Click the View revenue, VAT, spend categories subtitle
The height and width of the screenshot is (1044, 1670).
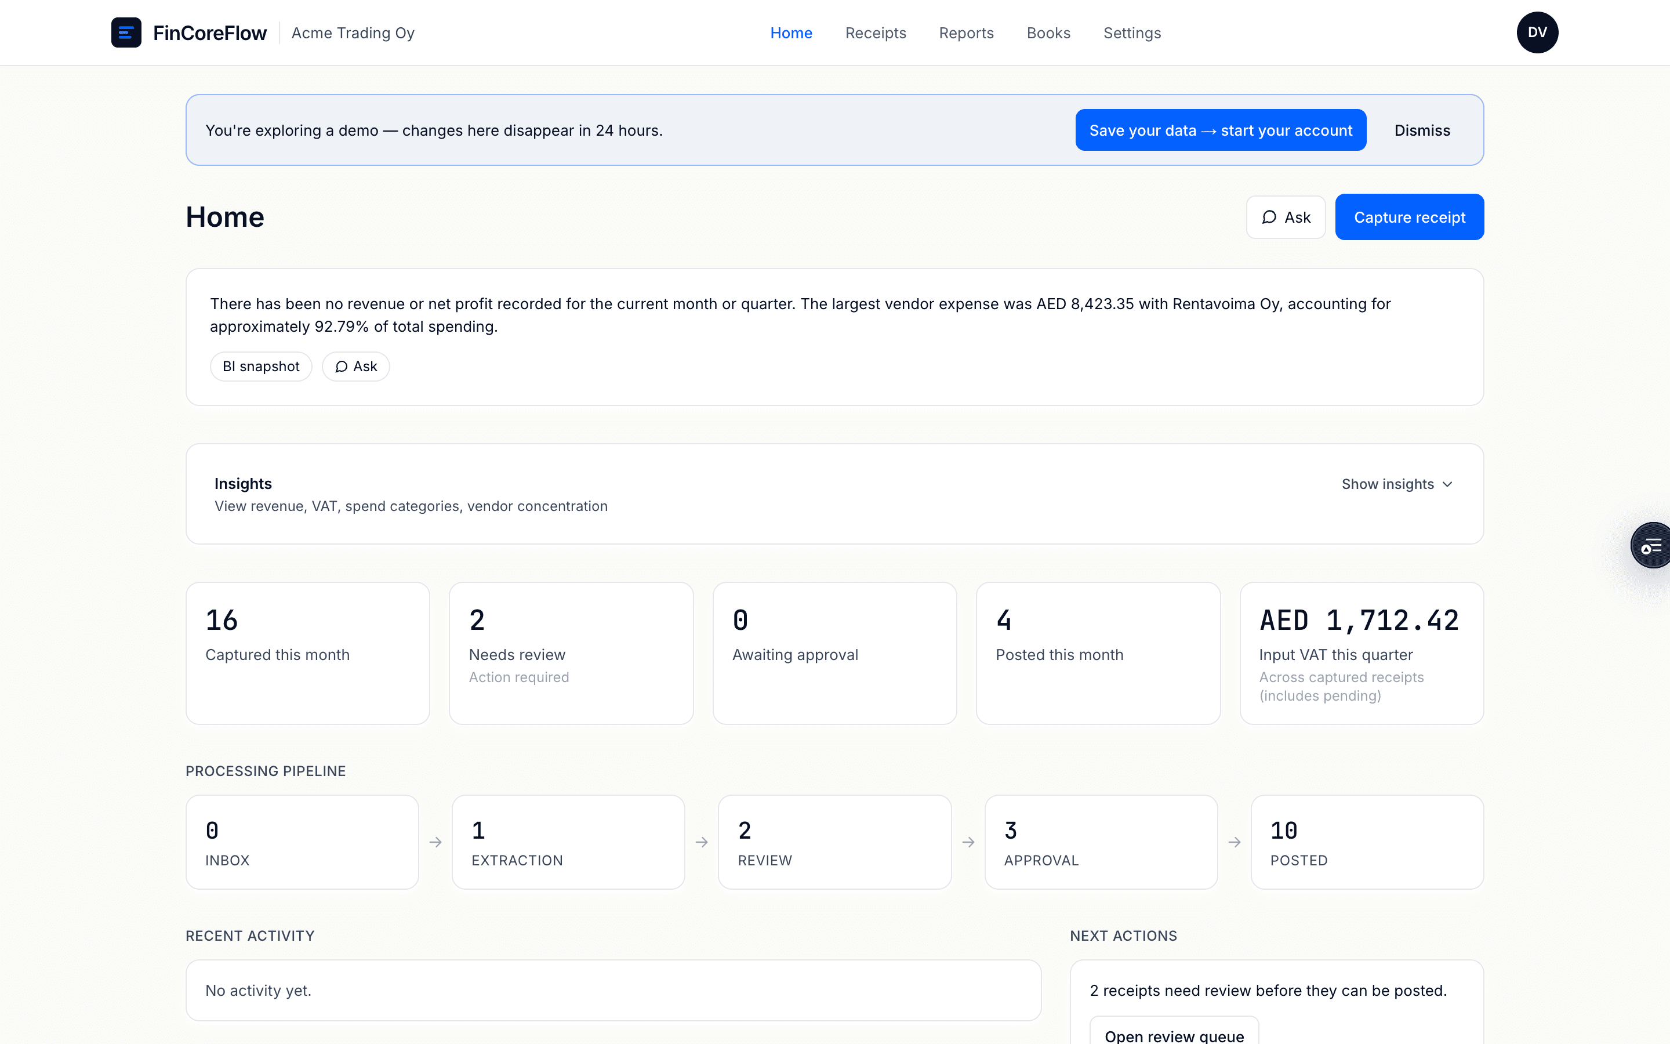pos(411,506)
